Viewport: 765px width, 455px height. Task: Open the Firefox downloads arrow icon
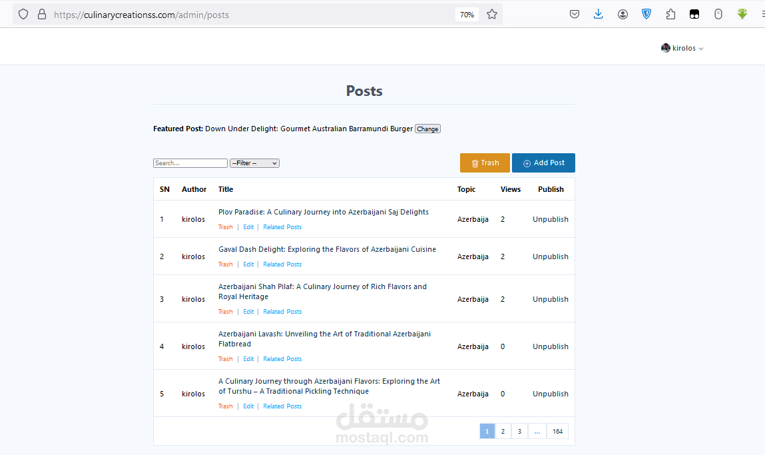coord(598,14)
